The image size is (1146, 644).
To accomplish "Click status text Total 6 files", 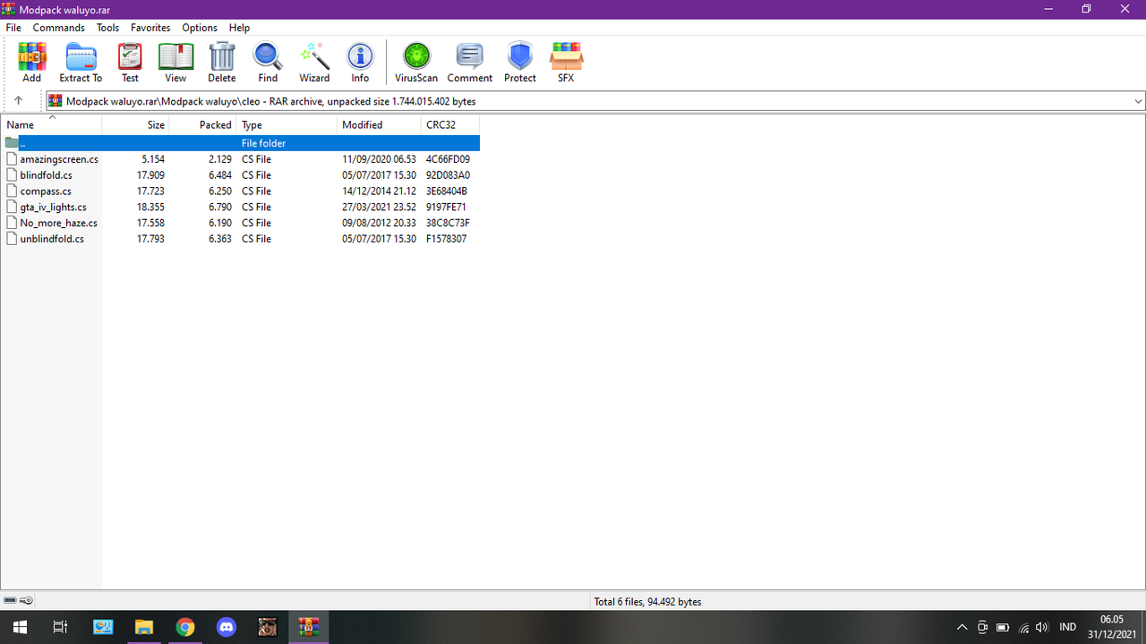I will (x=647, y=602).
